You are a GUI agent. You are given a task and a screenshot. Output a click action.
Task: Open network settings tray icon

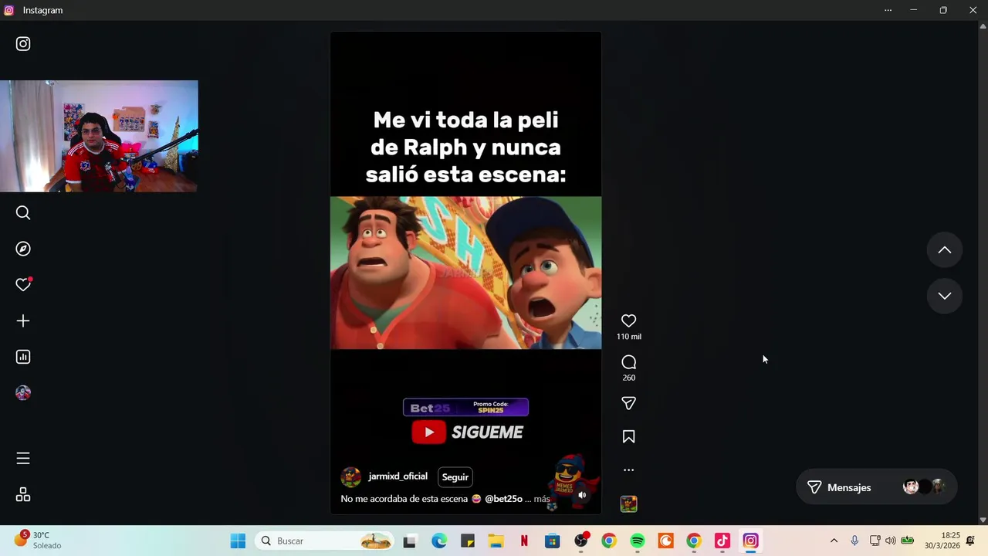[x=875, y=541]
